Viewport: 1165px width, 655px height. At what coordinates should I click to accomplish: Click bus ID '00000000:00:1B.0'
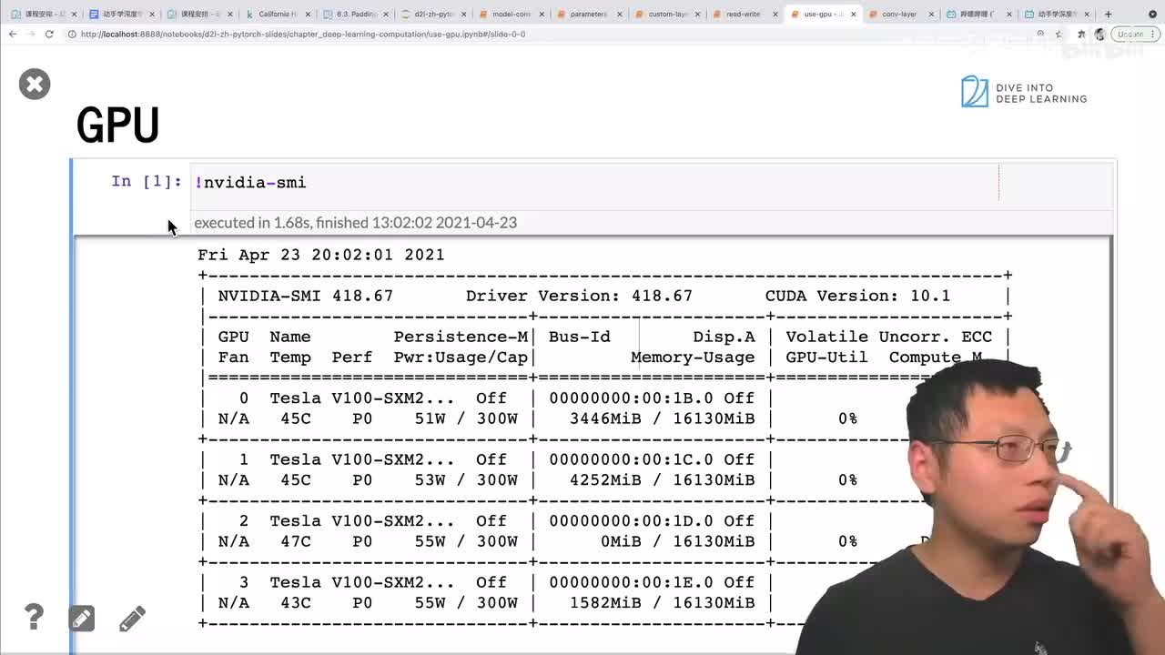click(631, 398)
